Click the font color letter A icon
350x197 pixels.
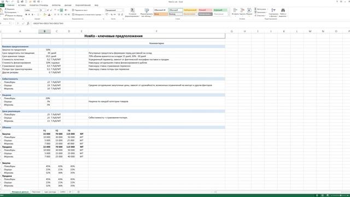tap(49, 15)
